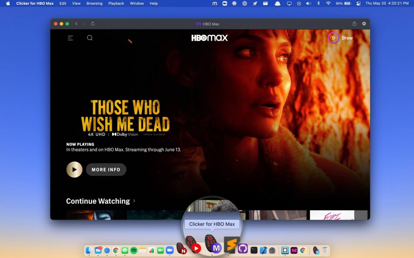This screenshot has width=414, height=258.
Task: Open the Wi-Fi menu from the menu bar
Action: pos(329,4)
